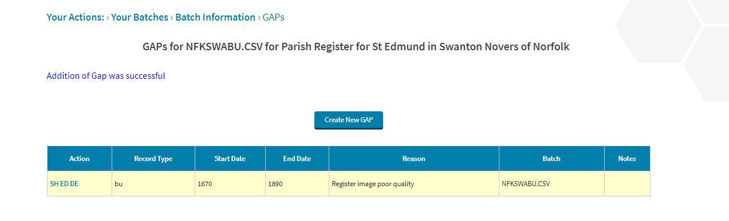Select the Notes column header
The width and height of the screenshot is (729, 221).
(627, 159)
